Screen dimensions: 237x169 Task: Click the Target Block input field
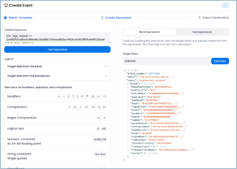(166, 61)
